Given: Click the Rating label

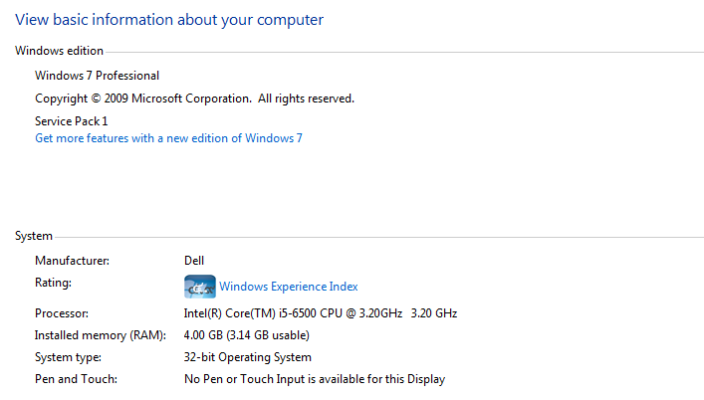Looking at the screenshot, I should point(53,283).
